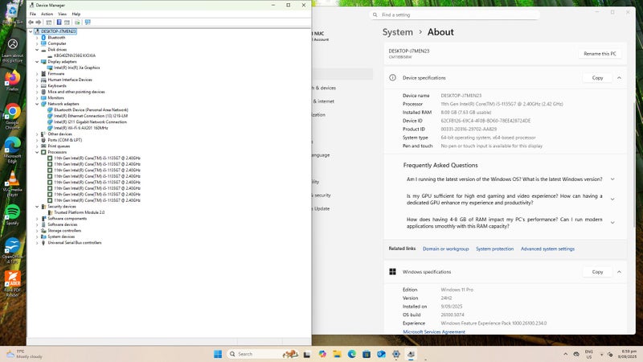Collapse the Network adapters category
643x362 pixels.
point(37,104)
